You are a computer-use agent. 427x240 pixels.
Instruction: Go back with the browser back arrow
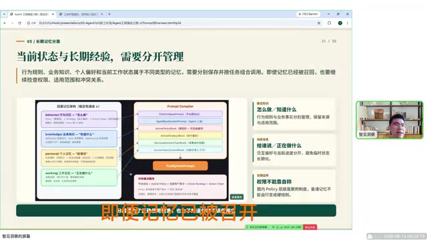tap(5, 23)
